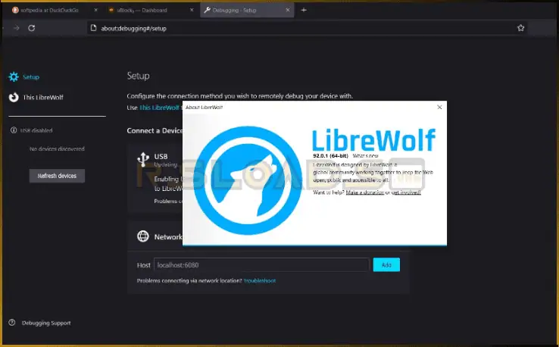
Task: Open the get involved link
Action: [x=406, y=192]
